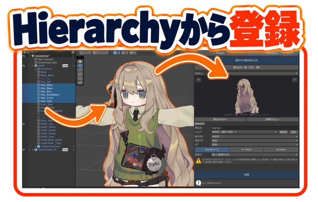Click the previous preview arrow
The width and height of the screenshot is (318, 202).
pyautogui.click(x=198, y=80)
